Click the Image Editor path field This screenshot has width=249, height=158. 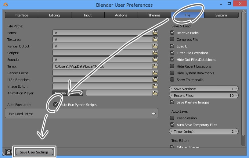click(x=102, y=86)
